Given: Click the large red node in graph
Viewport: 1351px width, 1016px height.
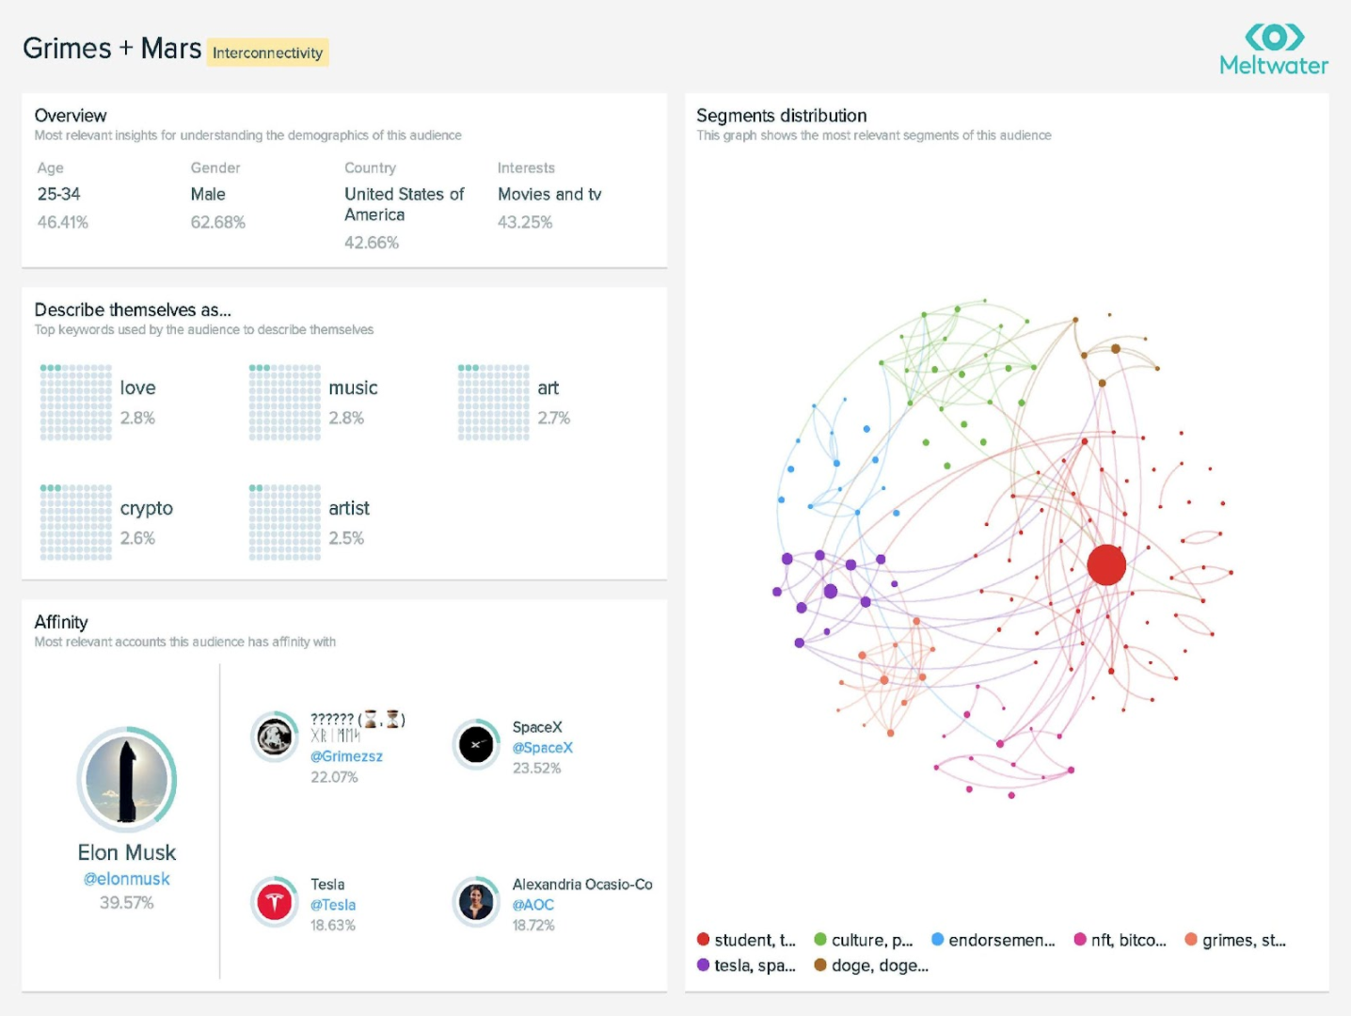Looking at the screenshot, I should click(1106, 564).
